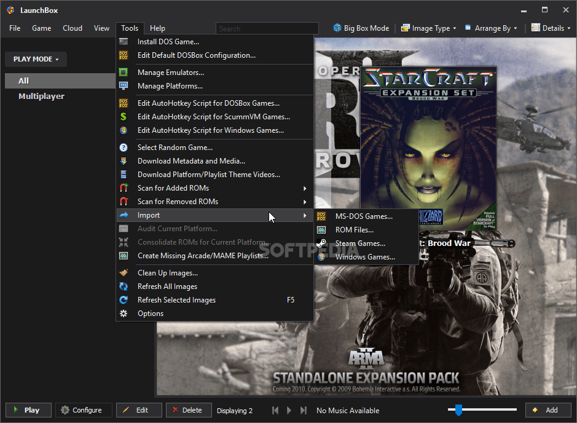Click the image size slider handle
577x423 pixels.
458,409
